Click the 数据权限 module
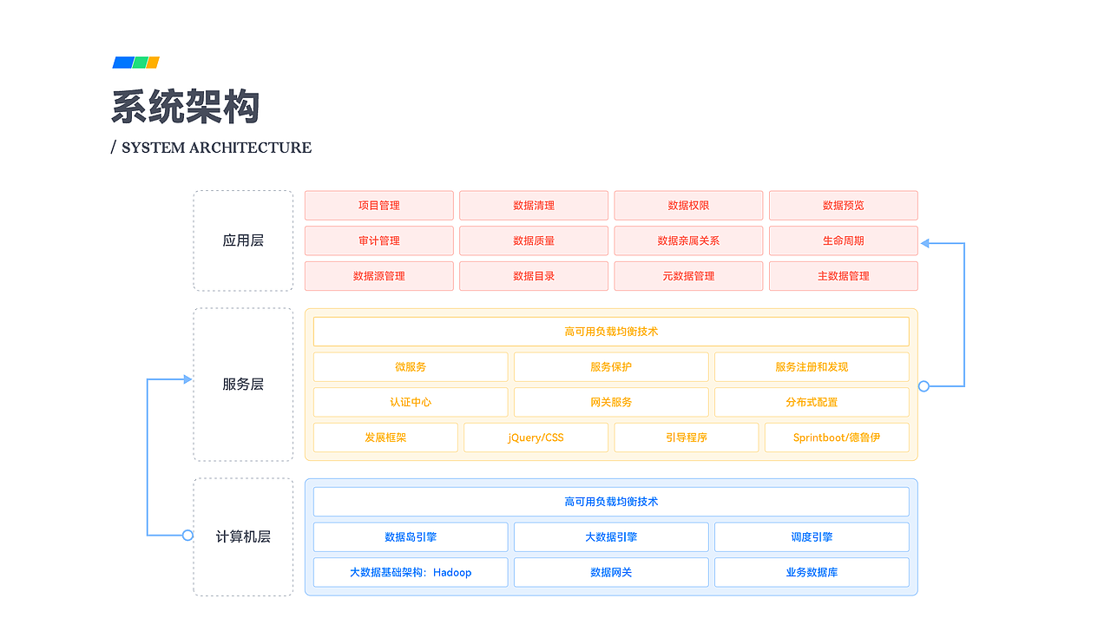Viewport: 1111px width, 625px height. (688, 206)
